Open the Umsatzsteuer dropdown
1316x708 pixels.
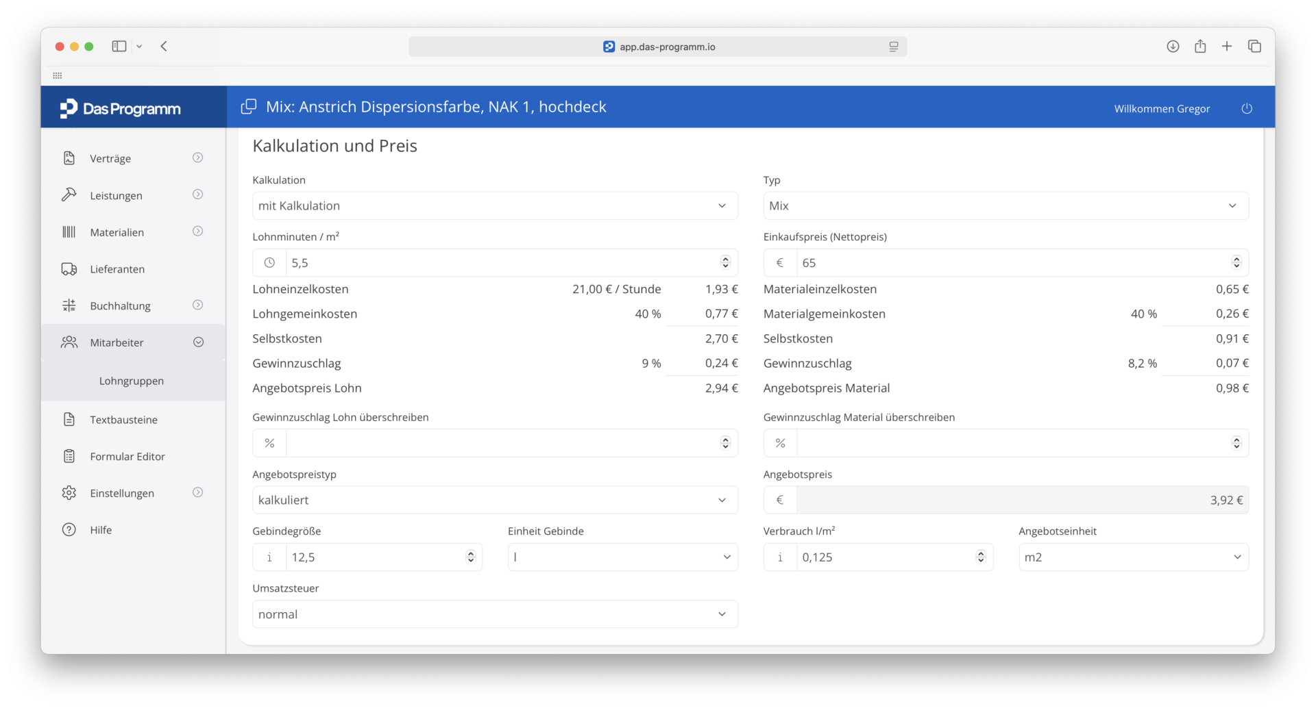pyautogui.click(x=495, y=614)
